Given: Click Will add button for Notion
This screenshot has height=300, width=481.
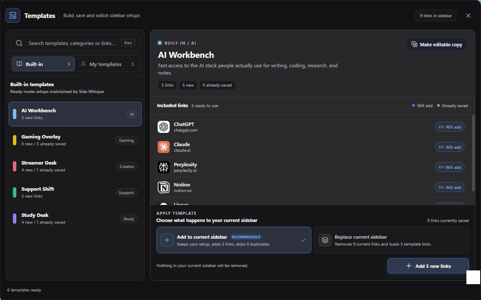Looking at the screenshot, I should (450, 187).
